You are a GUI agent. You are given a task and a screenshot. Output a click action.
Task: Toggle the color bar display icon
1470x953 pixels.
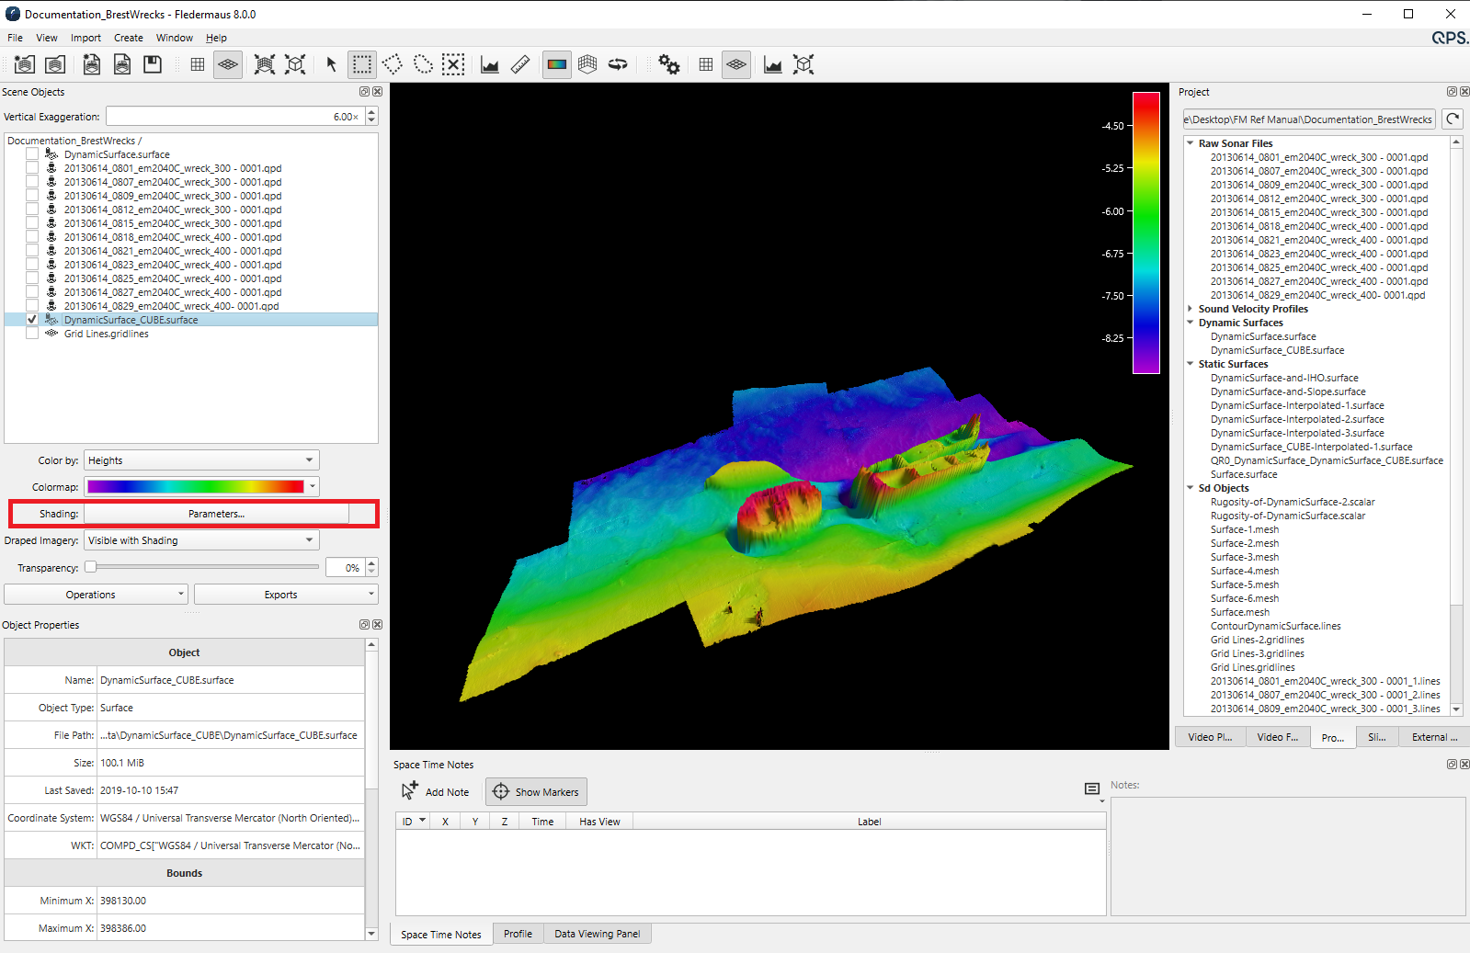[x=556, y=64]
